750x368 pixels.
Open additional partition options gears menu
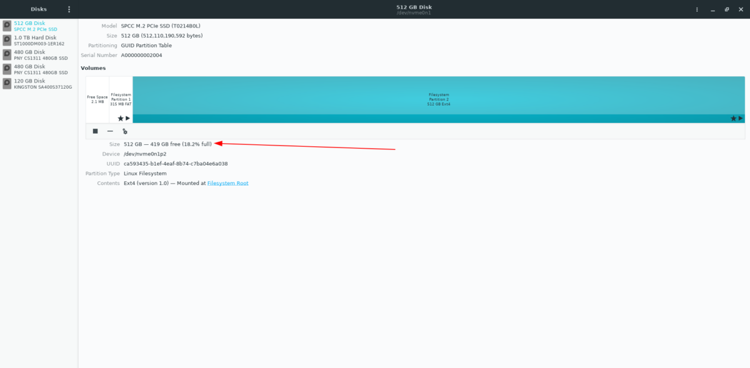[x=125, y=131]
